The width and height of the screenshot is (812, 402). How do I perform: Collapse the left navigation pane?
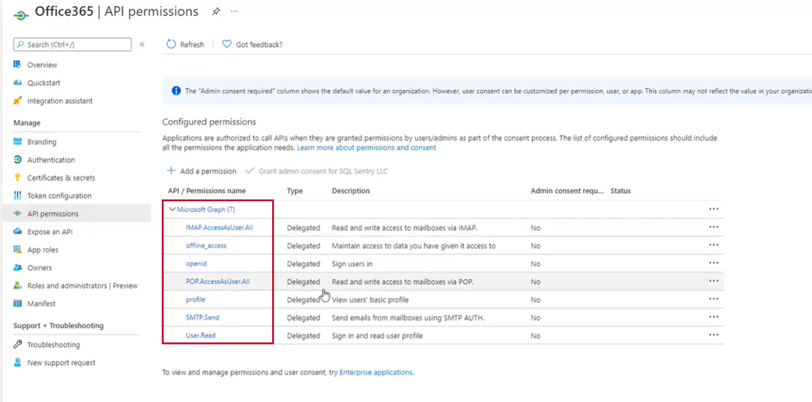coord(142,44)
